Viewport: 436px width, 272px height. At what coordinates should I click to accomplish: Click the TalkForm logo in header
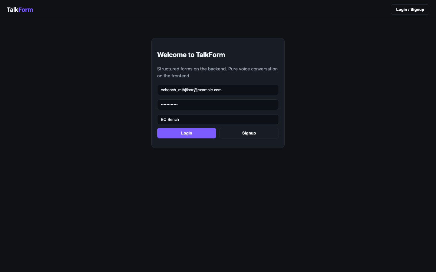click(x=20, y=10)
